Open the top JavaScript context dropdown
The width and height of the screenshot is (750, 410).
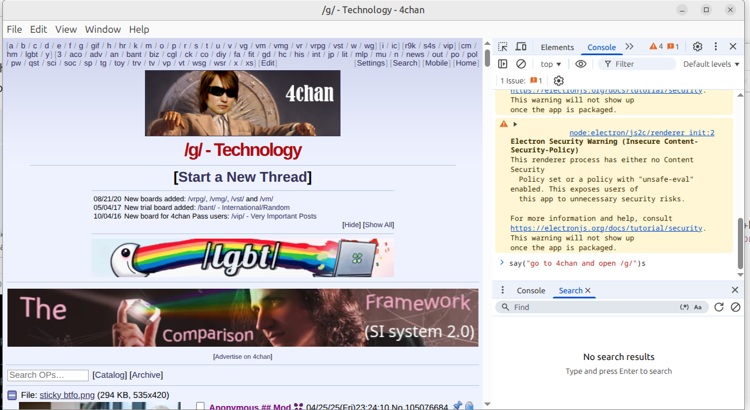point(551,64)
